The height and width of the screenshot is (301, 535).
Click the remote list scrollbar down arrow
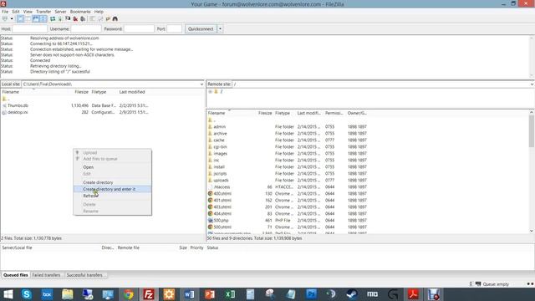point(532,231)
